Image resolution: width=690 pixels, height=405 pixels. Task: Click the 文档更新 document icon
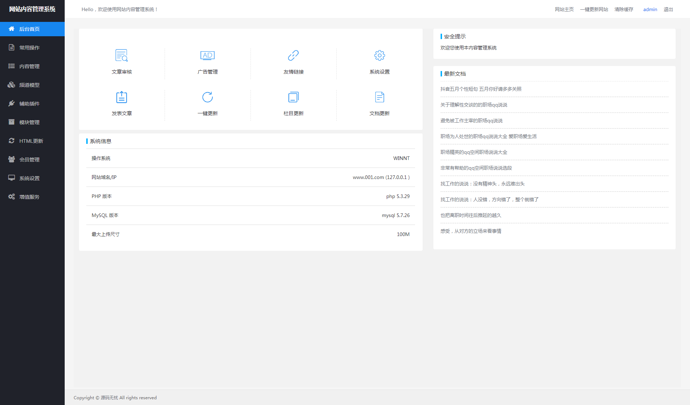tap(379, 97)
